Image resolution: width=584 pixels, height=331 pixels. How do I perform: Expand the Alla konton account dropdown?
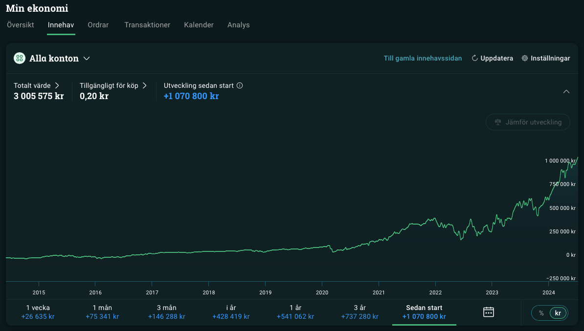pos(87,59)
